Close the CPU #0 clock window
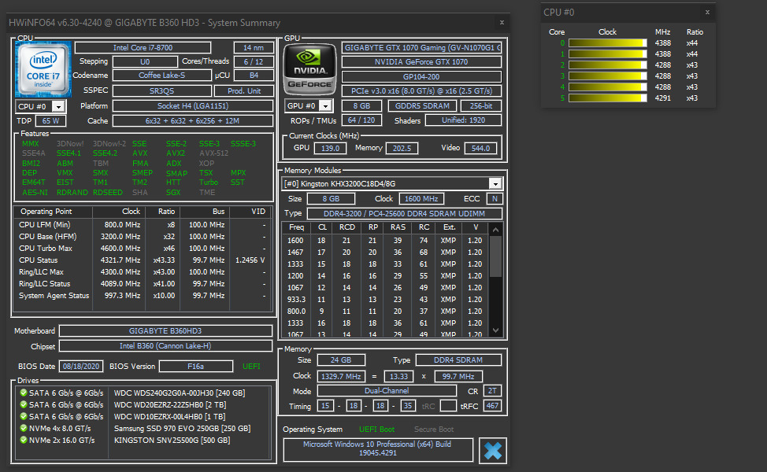This screenshot has height=472, width=767. (707, 12)
